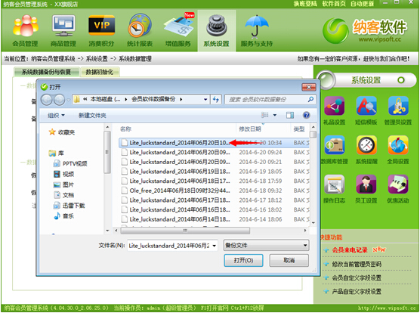420x313 pixels.
Task: Click the 修改当前管理员密码 quick link
Action: tap(357, 264)
